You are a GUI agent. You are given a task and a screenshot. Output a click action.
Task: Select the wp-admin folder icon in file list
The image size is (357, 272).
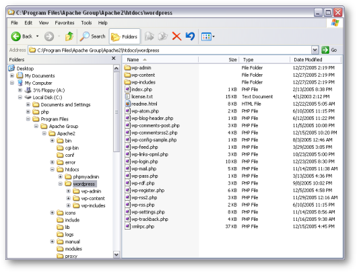pyautogui.click(x=127, y=67)
